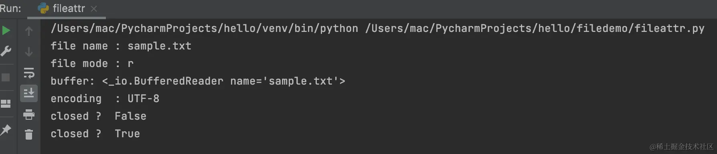Click the venv python interpreter path
This screenshot has width=717, height=154.
pos(205,28)
